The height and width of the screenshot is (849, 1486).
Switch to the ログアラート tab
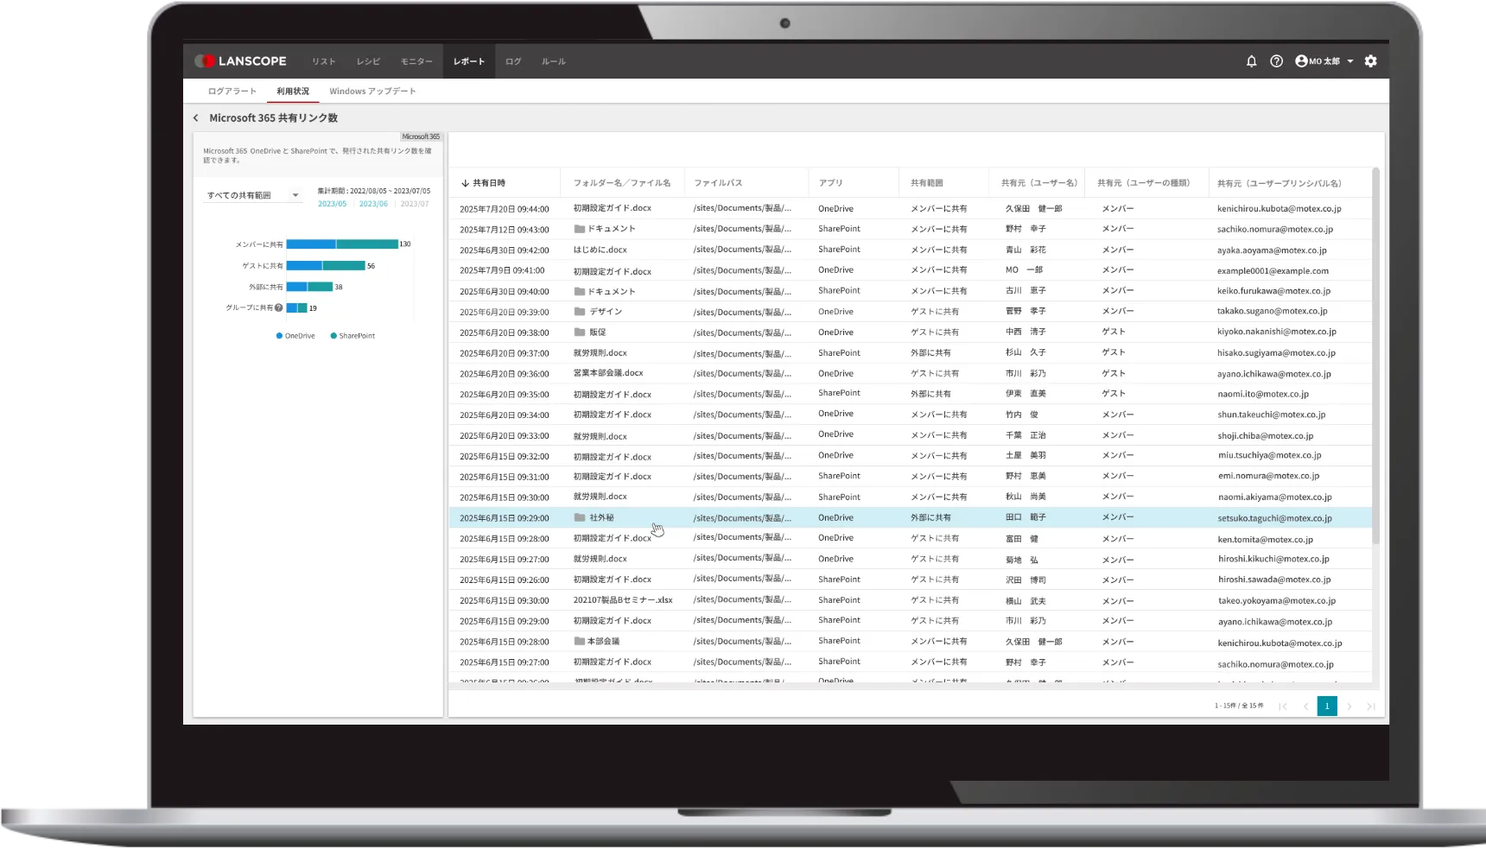pos(232,92)
